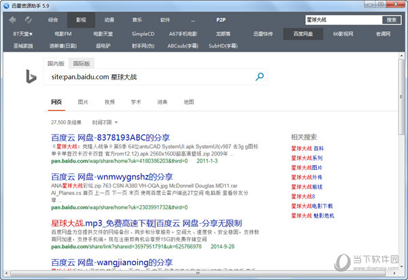The image size is (408, 280).
Task: Select the 66影视网 source
Action: 343,34
